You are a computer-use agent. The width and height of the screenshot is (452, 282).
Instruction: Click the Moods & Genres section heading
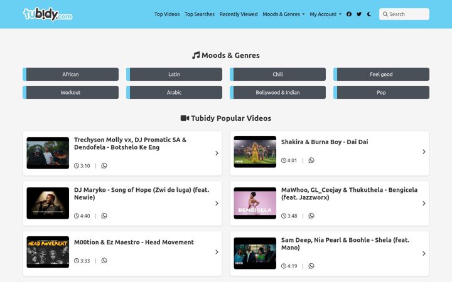pos(226,55)
